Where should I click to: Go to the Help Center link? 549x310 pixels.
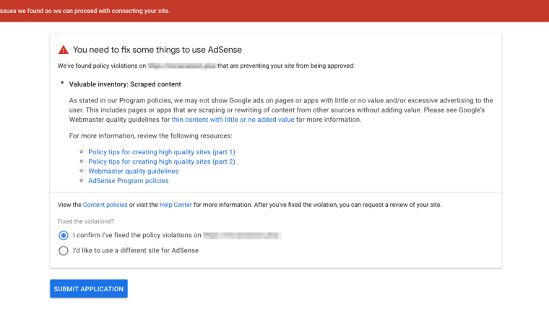tap(176, 205)
